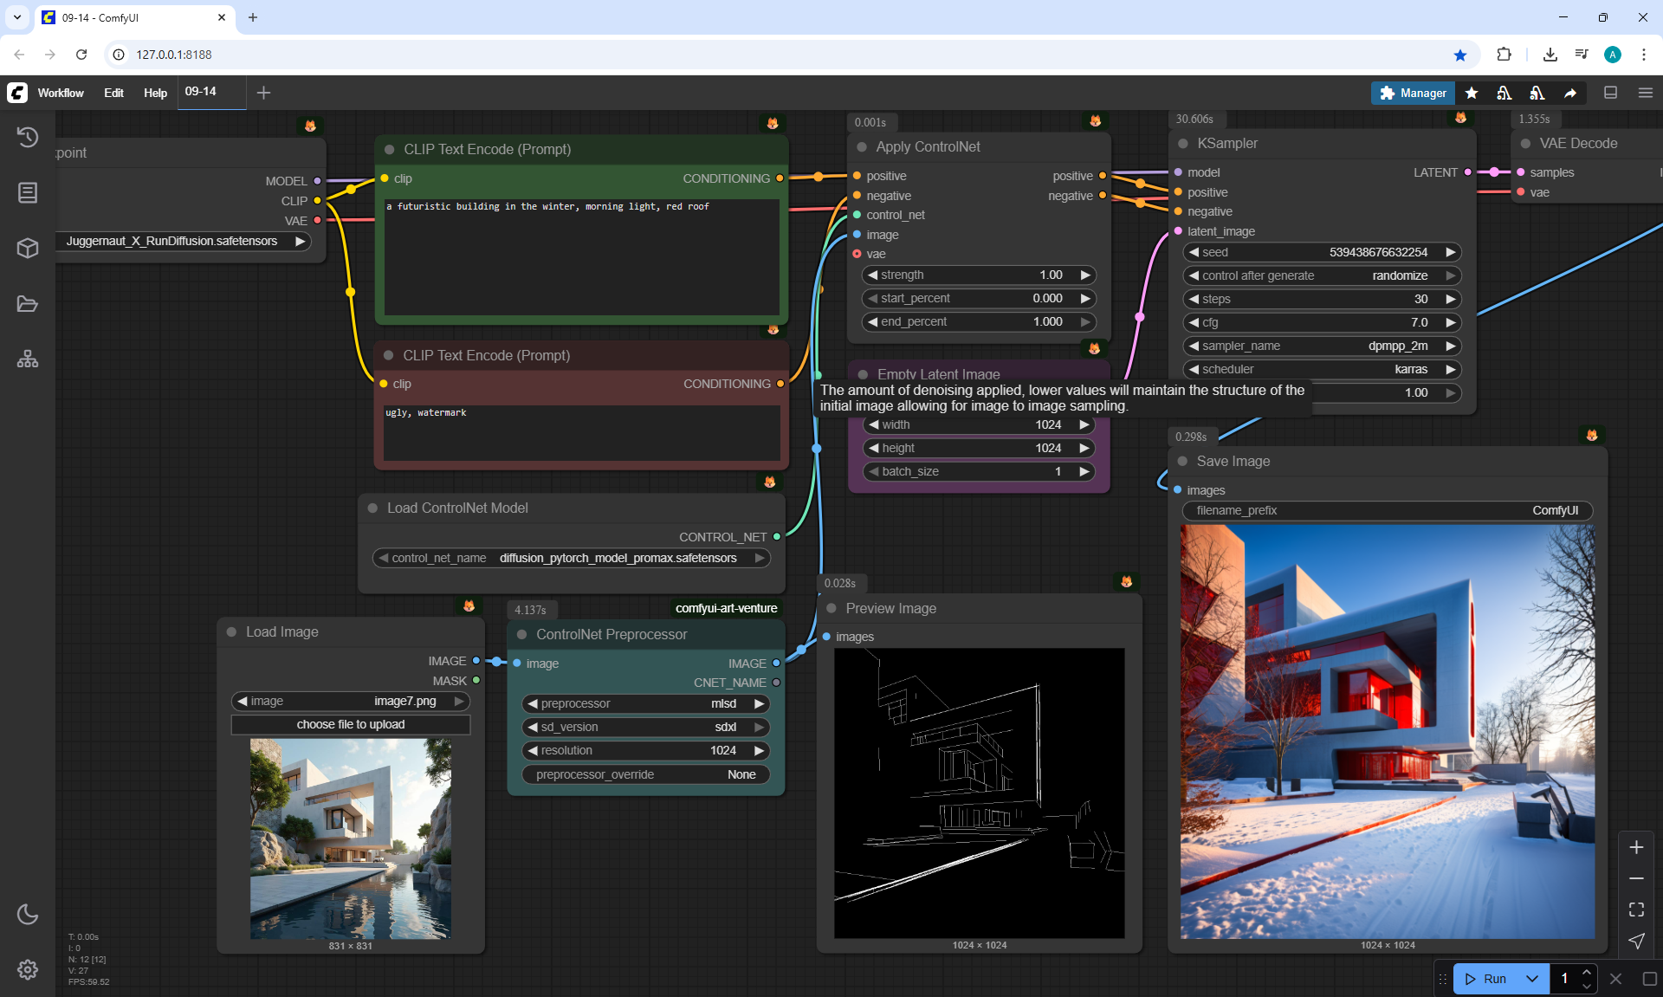
Task: Open the node library sidebar icon
Action: 28,192
